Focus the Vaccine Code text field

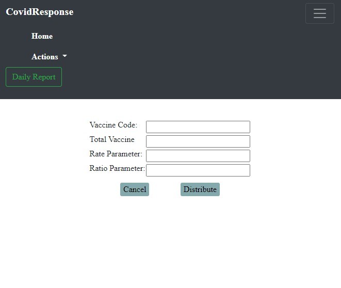[198, 127]
